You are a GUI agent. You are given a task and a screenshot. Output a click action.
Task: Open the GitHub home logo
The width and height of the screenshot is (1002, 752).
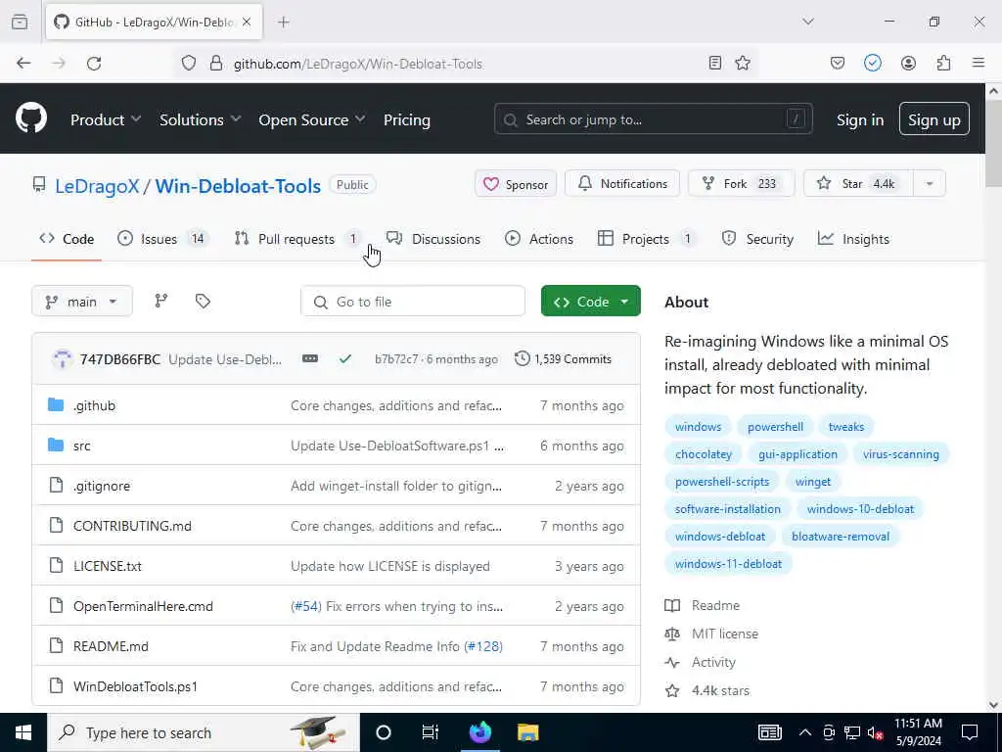(31, 118)
